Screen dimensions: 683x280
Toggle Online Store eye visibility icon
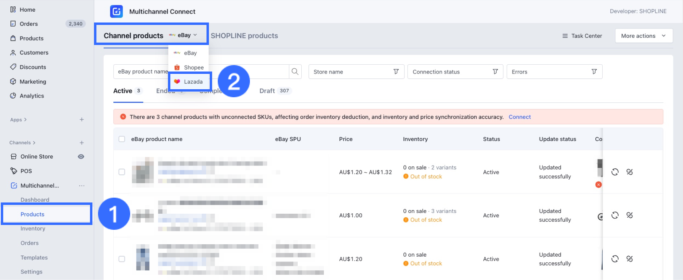click(81, 157)
